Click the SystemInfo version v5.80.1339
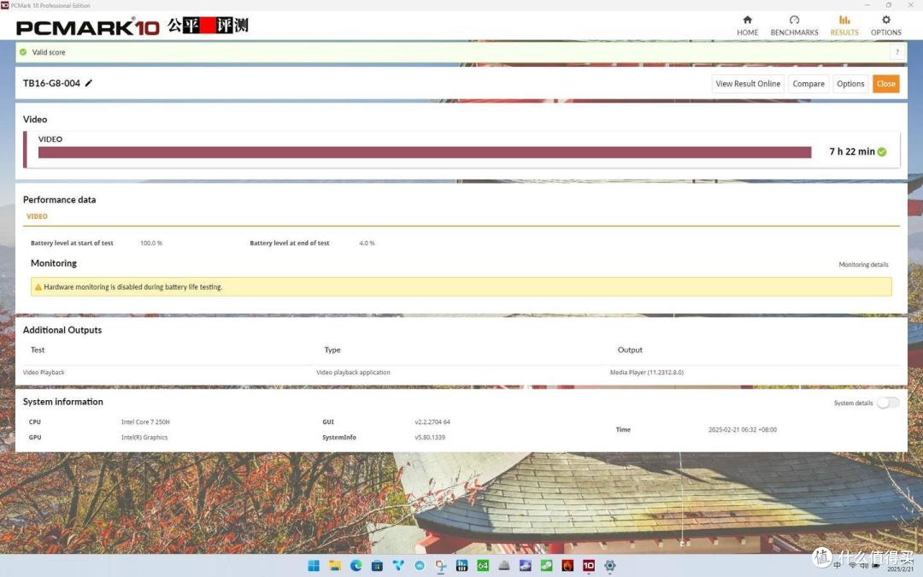This screenshot has width=923, height=577. tap(430, 438)
